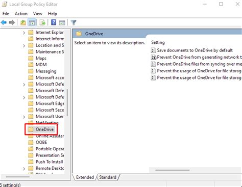Switch to the Standard tab

(x=108, y=177)
